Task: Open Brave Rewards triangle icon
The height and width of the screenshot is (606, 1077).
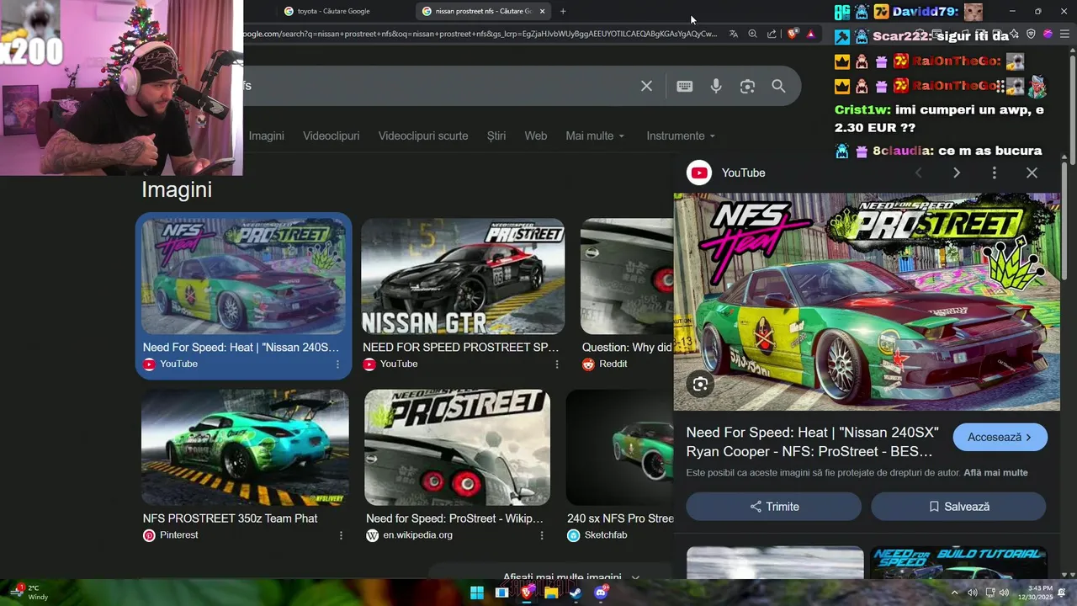Action: [x=810, y=34]
